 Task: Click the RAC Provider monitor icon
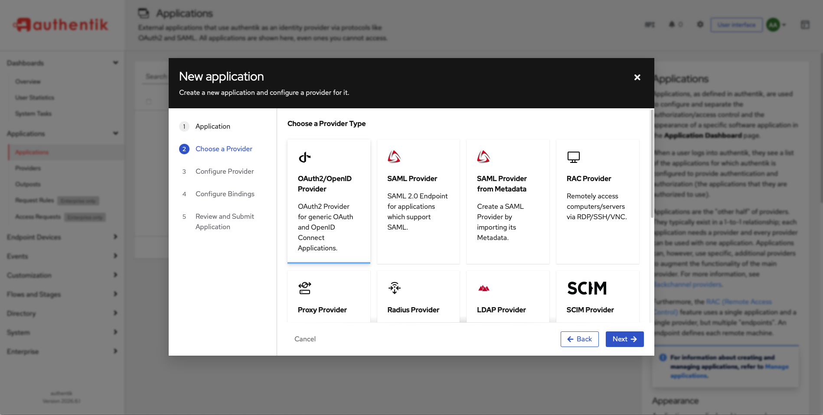573,157
